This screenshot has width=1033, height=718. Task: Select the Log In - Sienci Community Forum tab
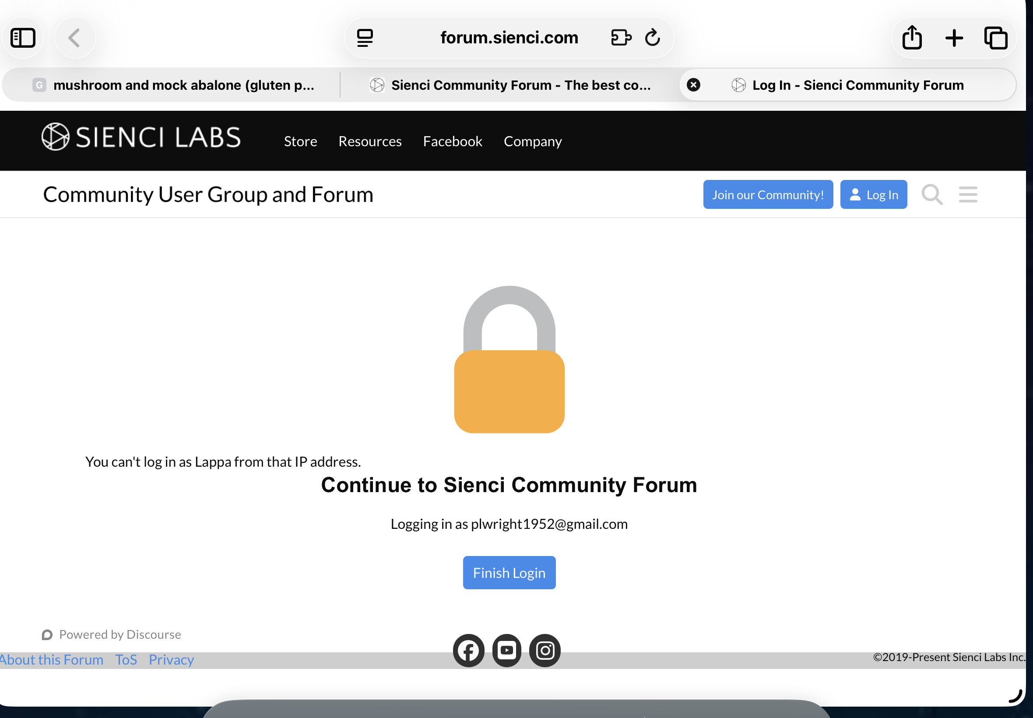coord(847,85)
